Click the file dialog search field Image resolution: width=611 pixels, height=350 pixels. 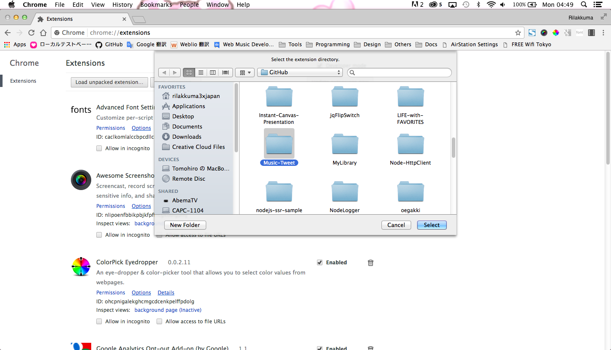coord(399,73)
